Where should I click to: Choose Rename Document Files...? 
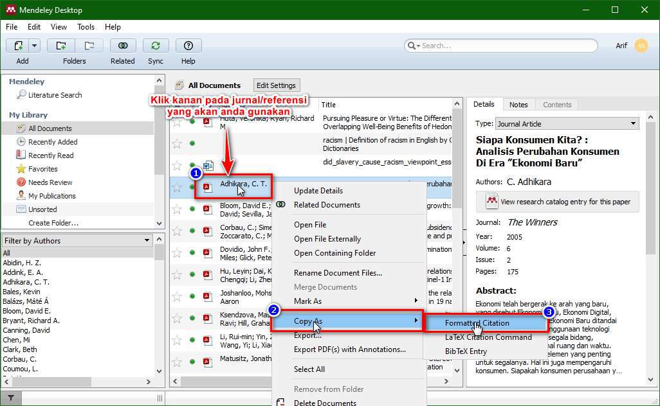338,273
